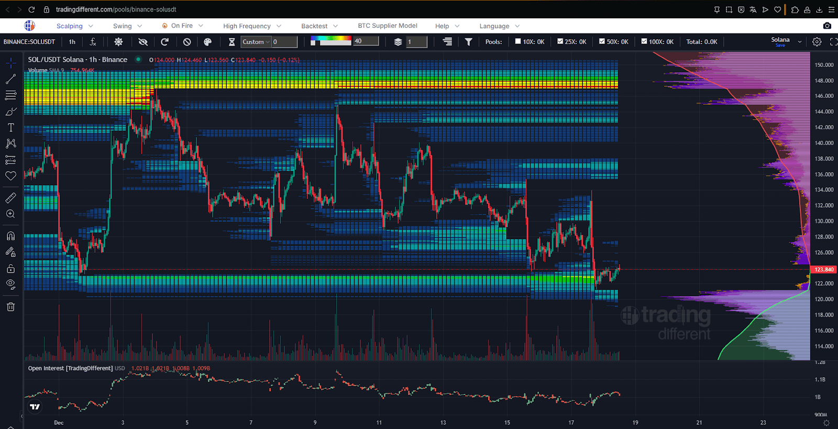Click the white opacity slider below gradient
The image size is (838, 429).
330,43
